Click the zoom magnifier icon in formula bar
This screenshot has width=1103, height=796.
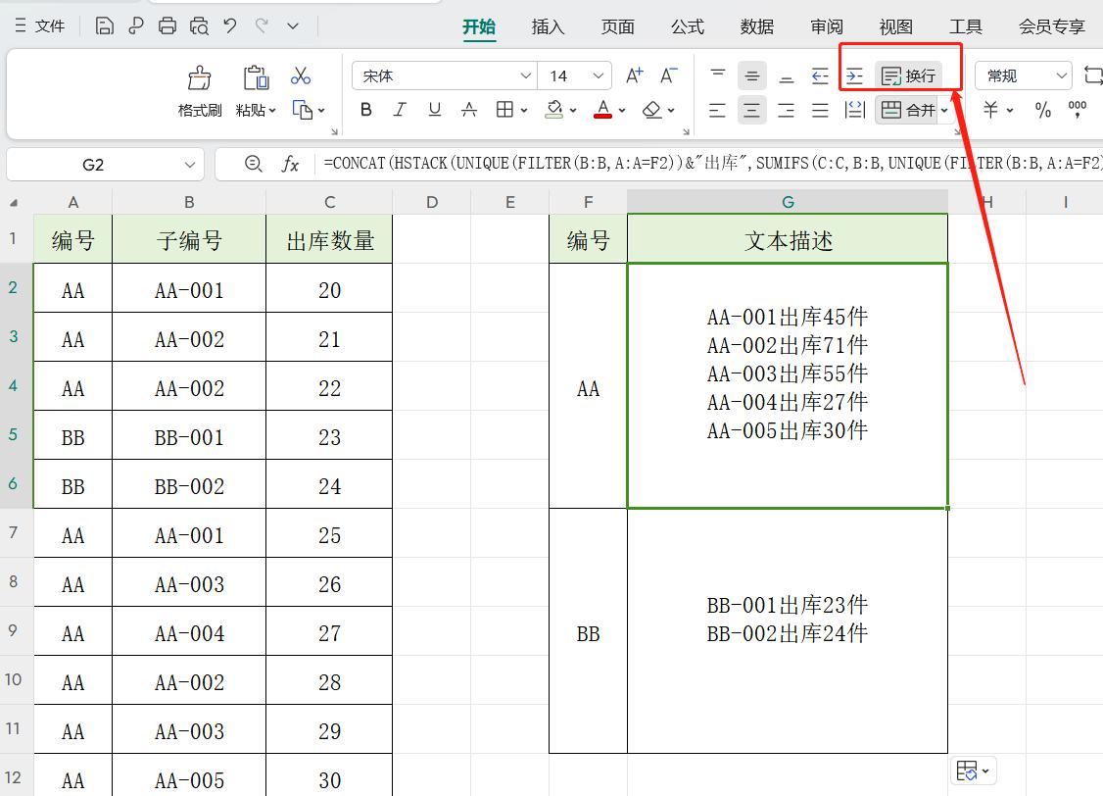coord(254,164)
